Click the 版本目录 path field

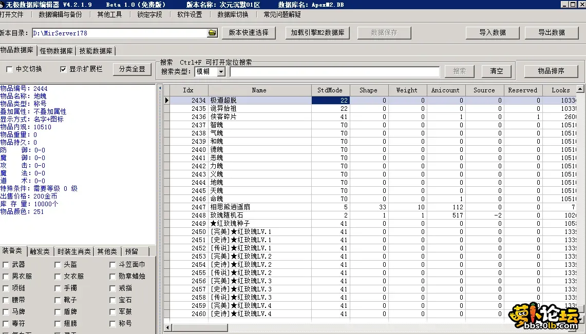coord(120,33)
